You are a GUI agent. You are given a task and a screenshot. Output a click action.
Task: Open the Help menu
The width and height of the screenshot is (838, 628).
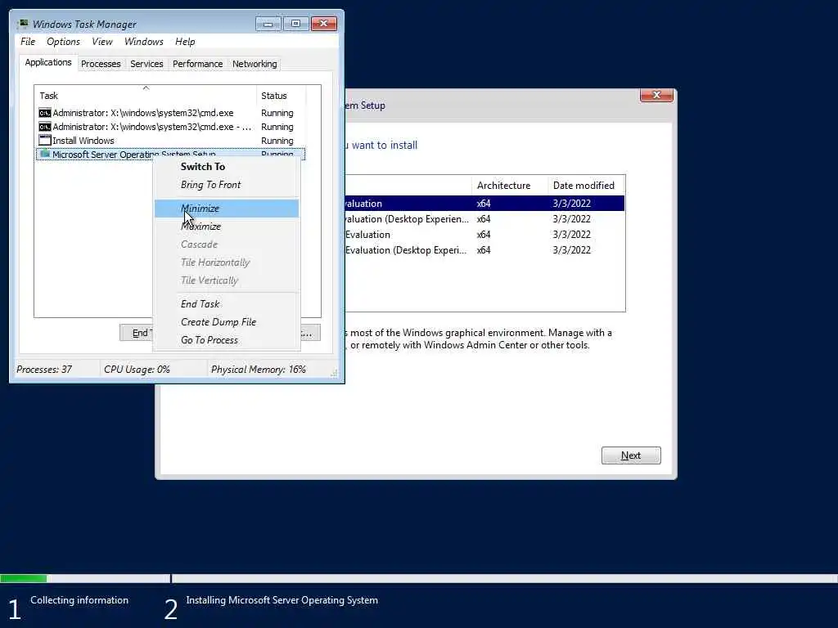[185, 42]
